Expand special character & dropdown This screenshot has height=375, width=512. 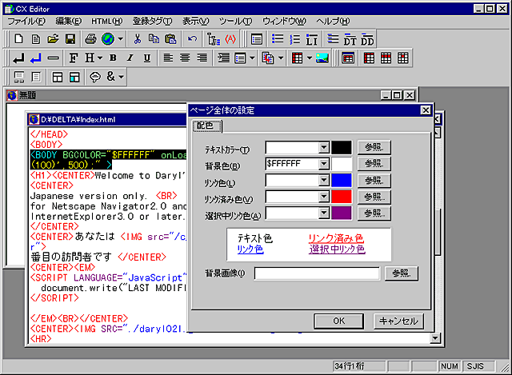121,77
